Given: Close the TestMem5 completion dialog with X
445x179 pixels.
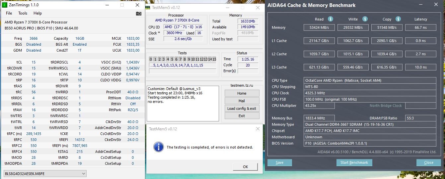Looking at the screenshot, I should [258, 129].
